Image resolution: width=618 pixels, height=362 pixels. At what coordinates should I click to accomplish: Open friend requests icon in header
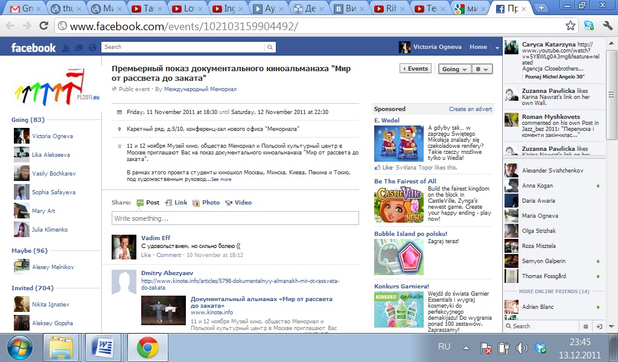point(66,48)
